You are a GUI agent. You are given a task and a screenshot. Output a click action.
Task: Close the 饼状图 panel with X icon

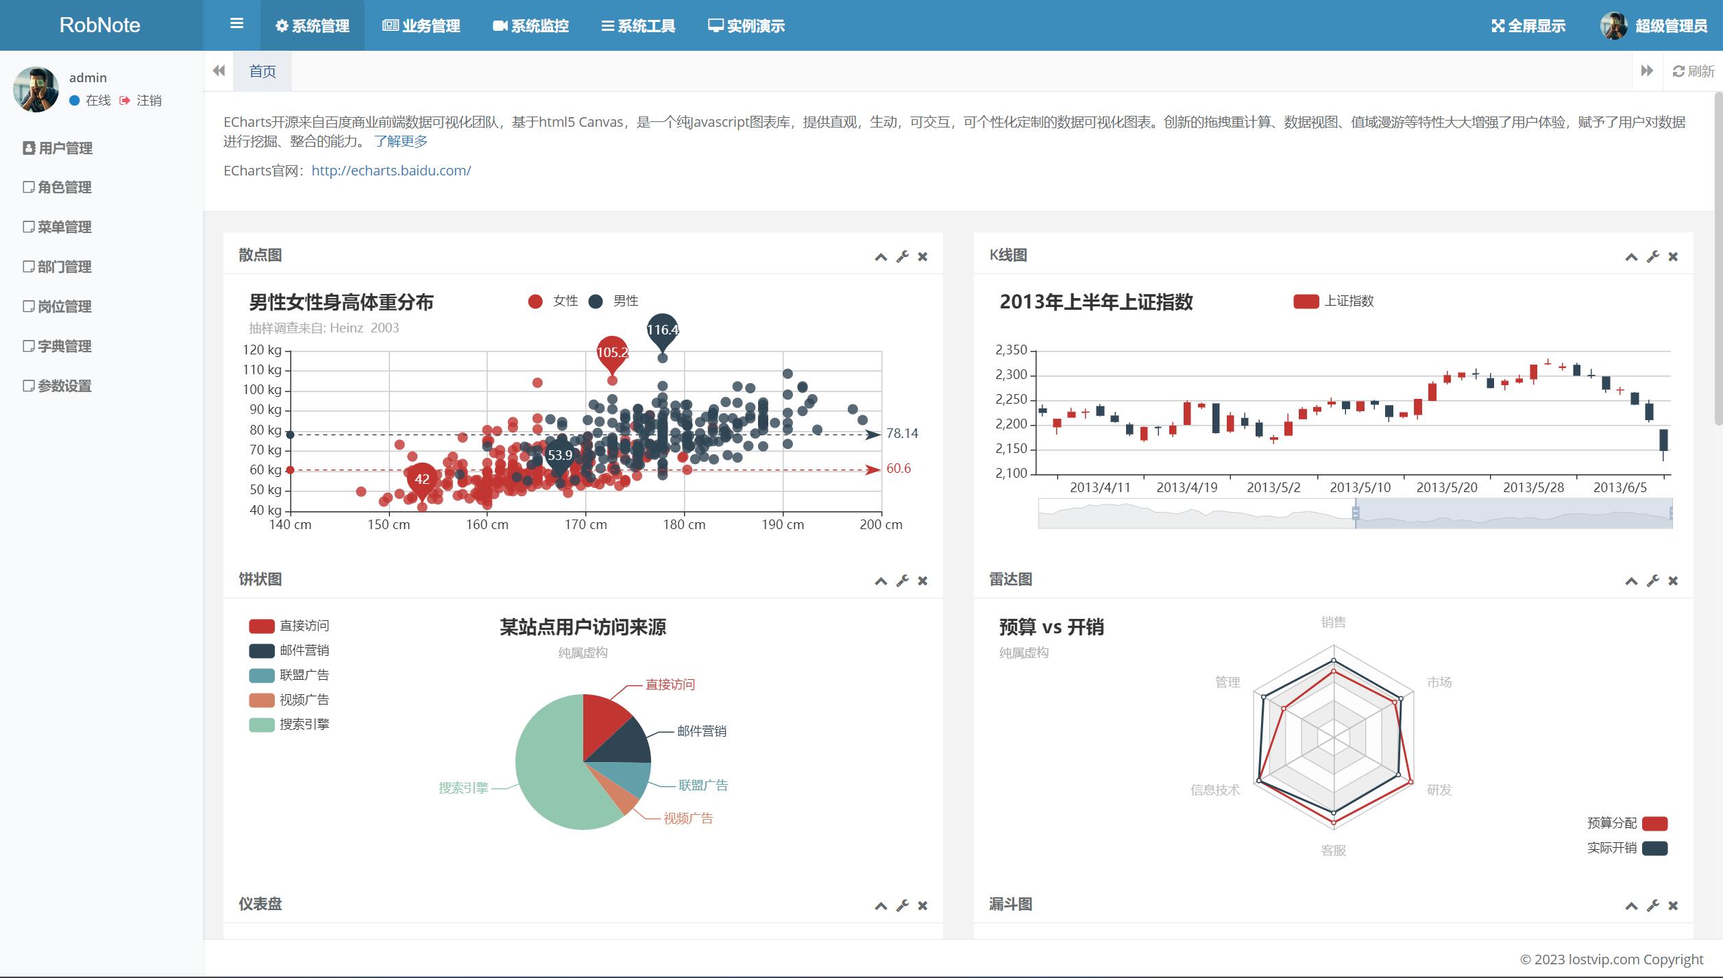point(922,581)
